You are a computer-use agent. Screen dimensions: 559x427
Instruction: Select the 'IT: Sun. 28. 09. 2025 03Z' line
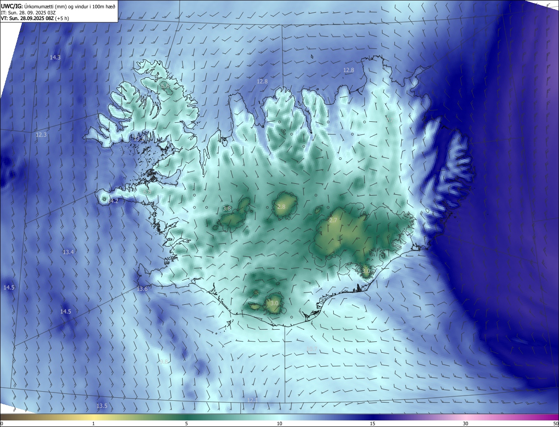click(29, 13)
